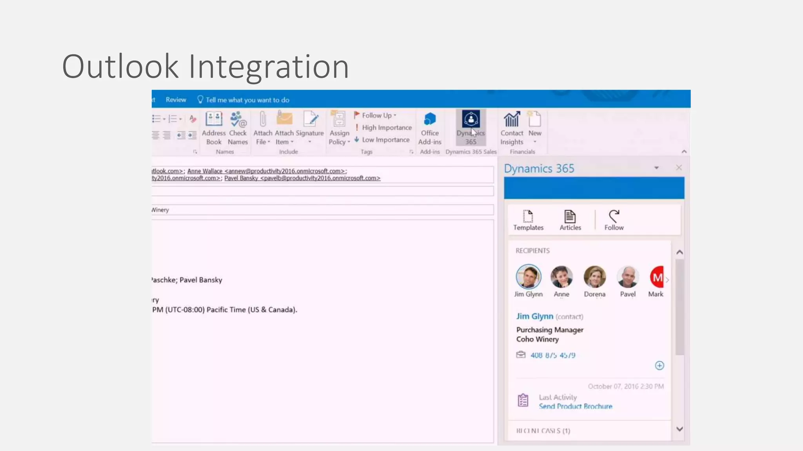Click the Cc field
The width and height of the screenshot is (803, 451).
[x=322, y=191]
